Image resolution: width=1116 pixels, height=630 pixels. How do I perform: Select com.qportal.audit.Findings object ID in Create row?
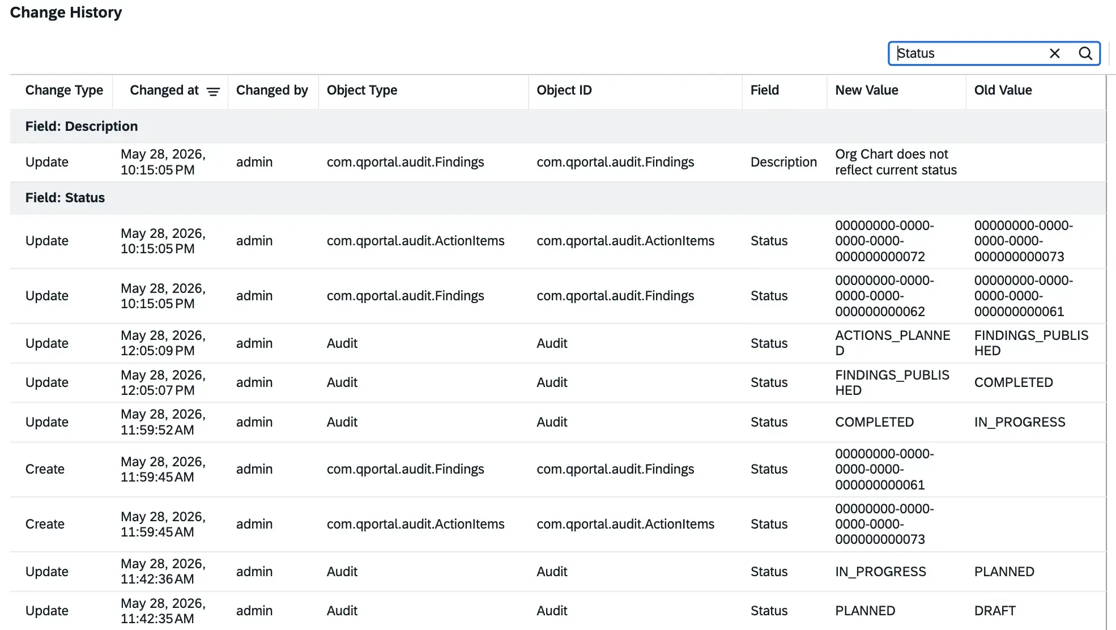[615, 469]
